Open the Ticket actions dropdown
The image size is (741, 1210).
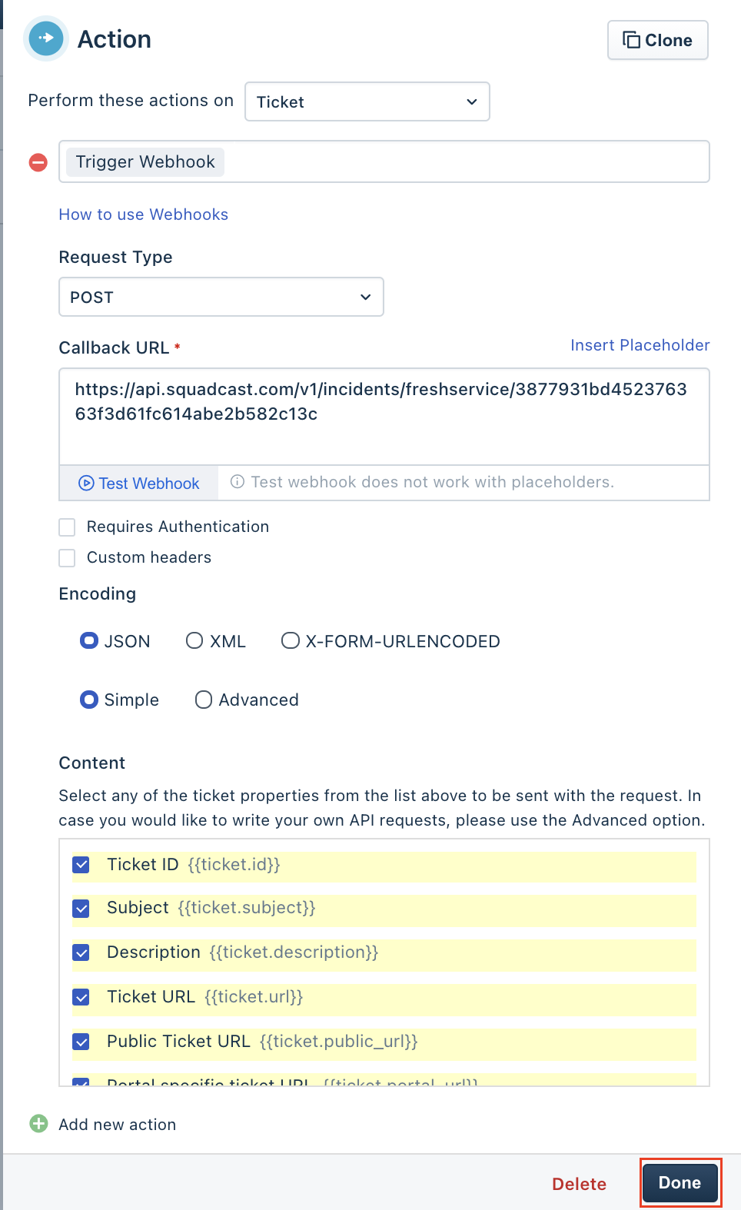(367, 101)
